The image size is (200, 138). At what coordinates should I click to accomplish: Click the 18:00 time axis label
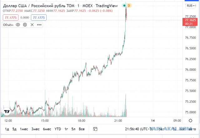[x=82, y=120]
